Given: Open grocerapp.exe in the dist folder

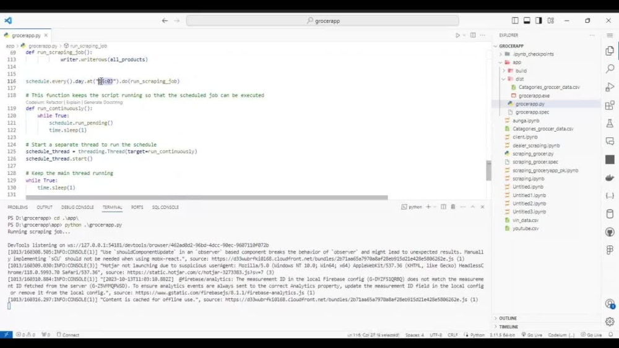Looking at the screenshot, I should coord(534,95).
